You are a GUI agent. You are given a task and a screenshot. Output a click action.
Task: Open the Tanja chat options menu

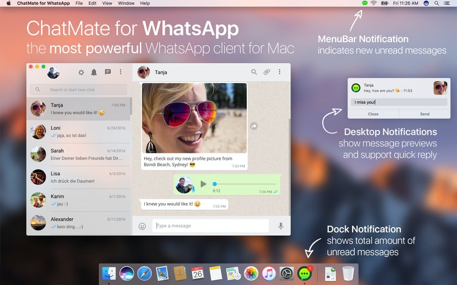point(279,71)
